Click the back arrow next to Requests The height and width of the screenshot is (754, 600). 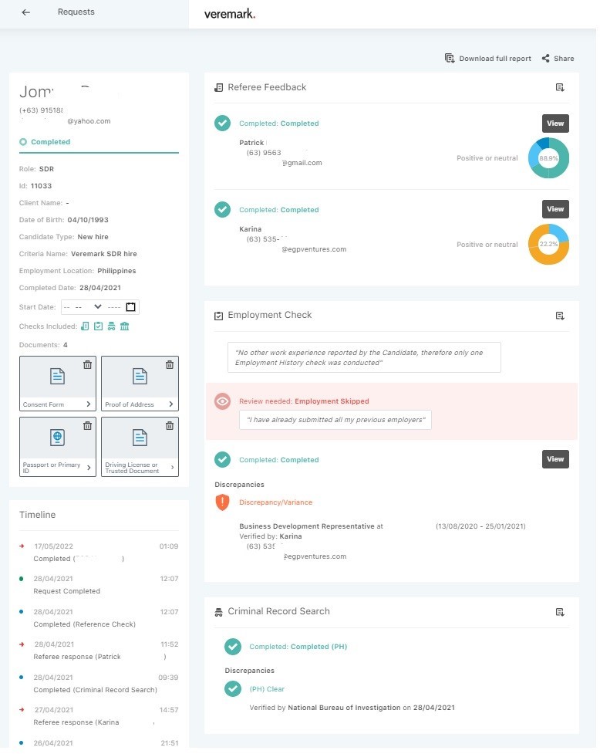point(25,13)
